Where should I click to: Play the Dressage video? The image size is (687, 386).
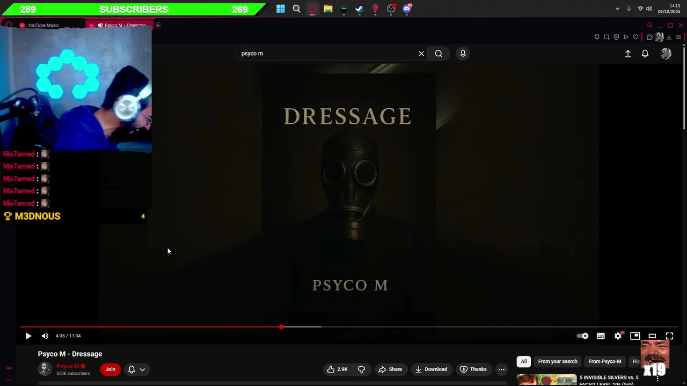pos(28,336)
